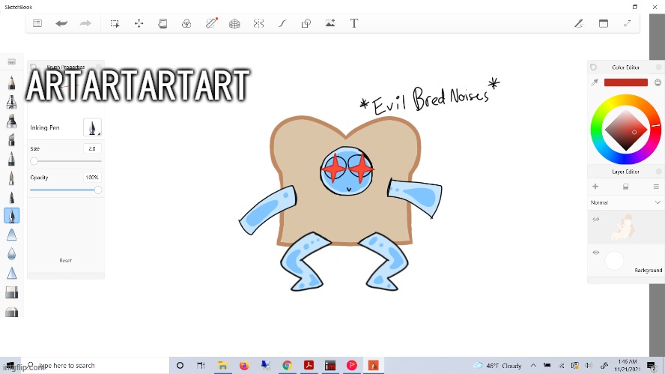Open the Layer Editor menu lines
This screenshot has width=665, height=374.
click(x=656, y=187)
